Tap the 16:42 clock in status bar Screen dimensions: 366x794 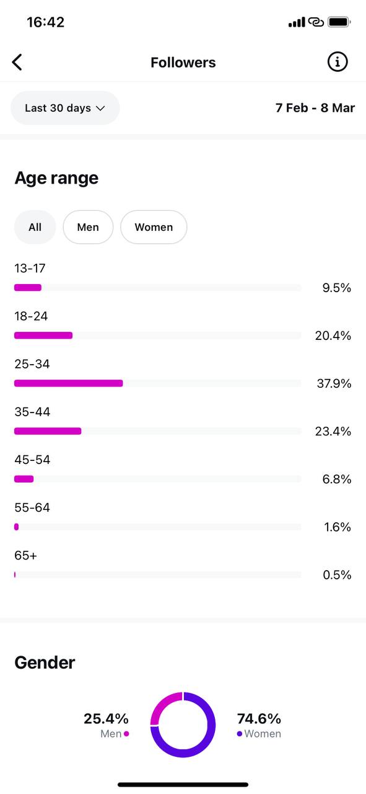[x=46, y=22]
